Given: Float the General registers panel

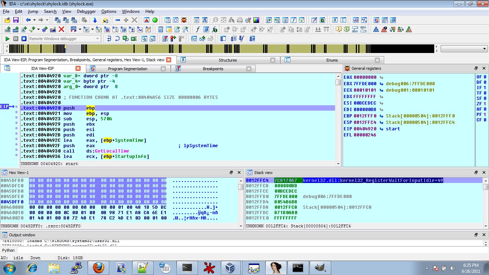Looking at the screenshot, I should coord(476,68).
